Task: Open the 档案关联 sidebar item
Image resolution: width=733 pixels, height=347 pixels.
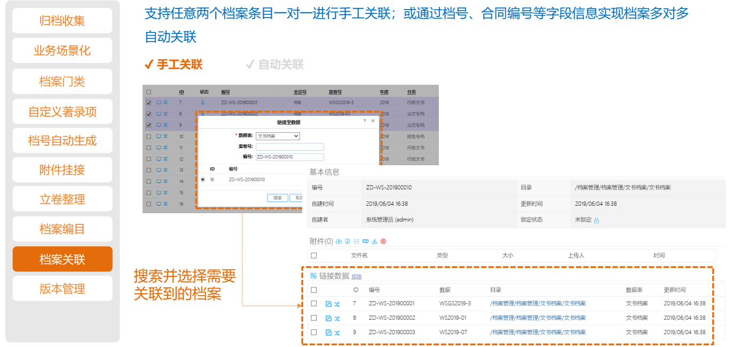Action: click(x=62, y=260)
